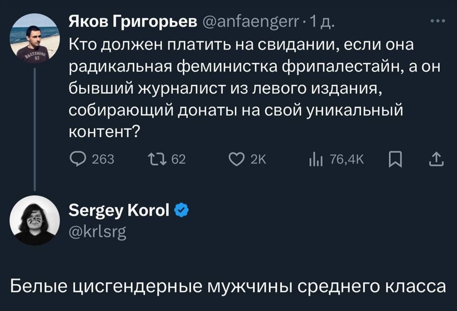Like Яков Григорьев's tweet
Viewport: 457px width, 311px height.
coord(237,160)
